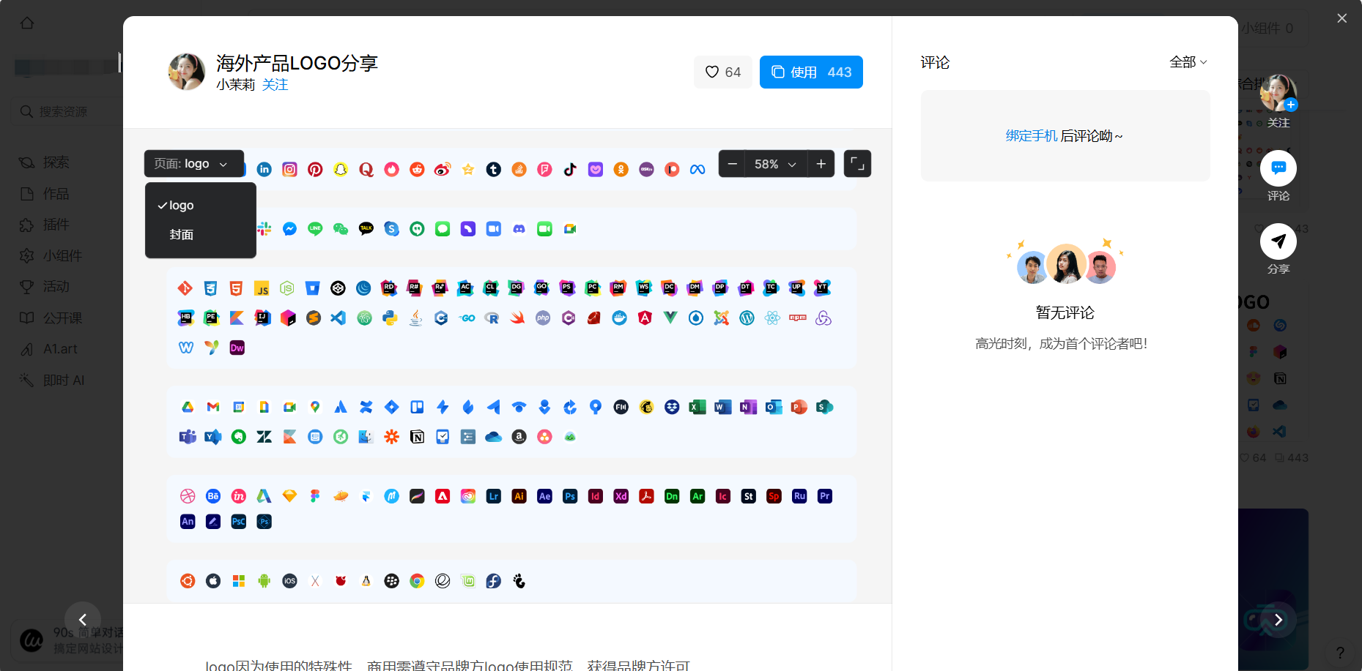Click the Dreamweaver Dw logo

(237, 348)
